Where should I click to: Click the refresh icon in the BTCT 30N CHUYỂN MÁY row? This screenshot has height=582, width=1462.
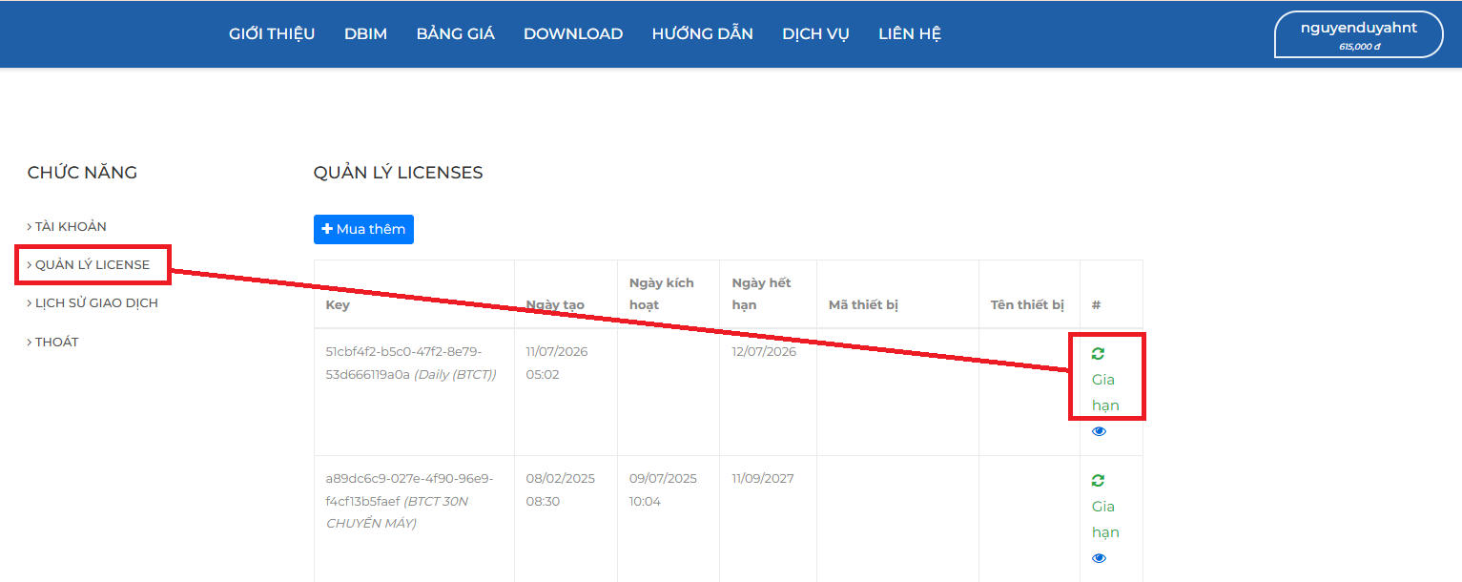(x=1098, y=480)
